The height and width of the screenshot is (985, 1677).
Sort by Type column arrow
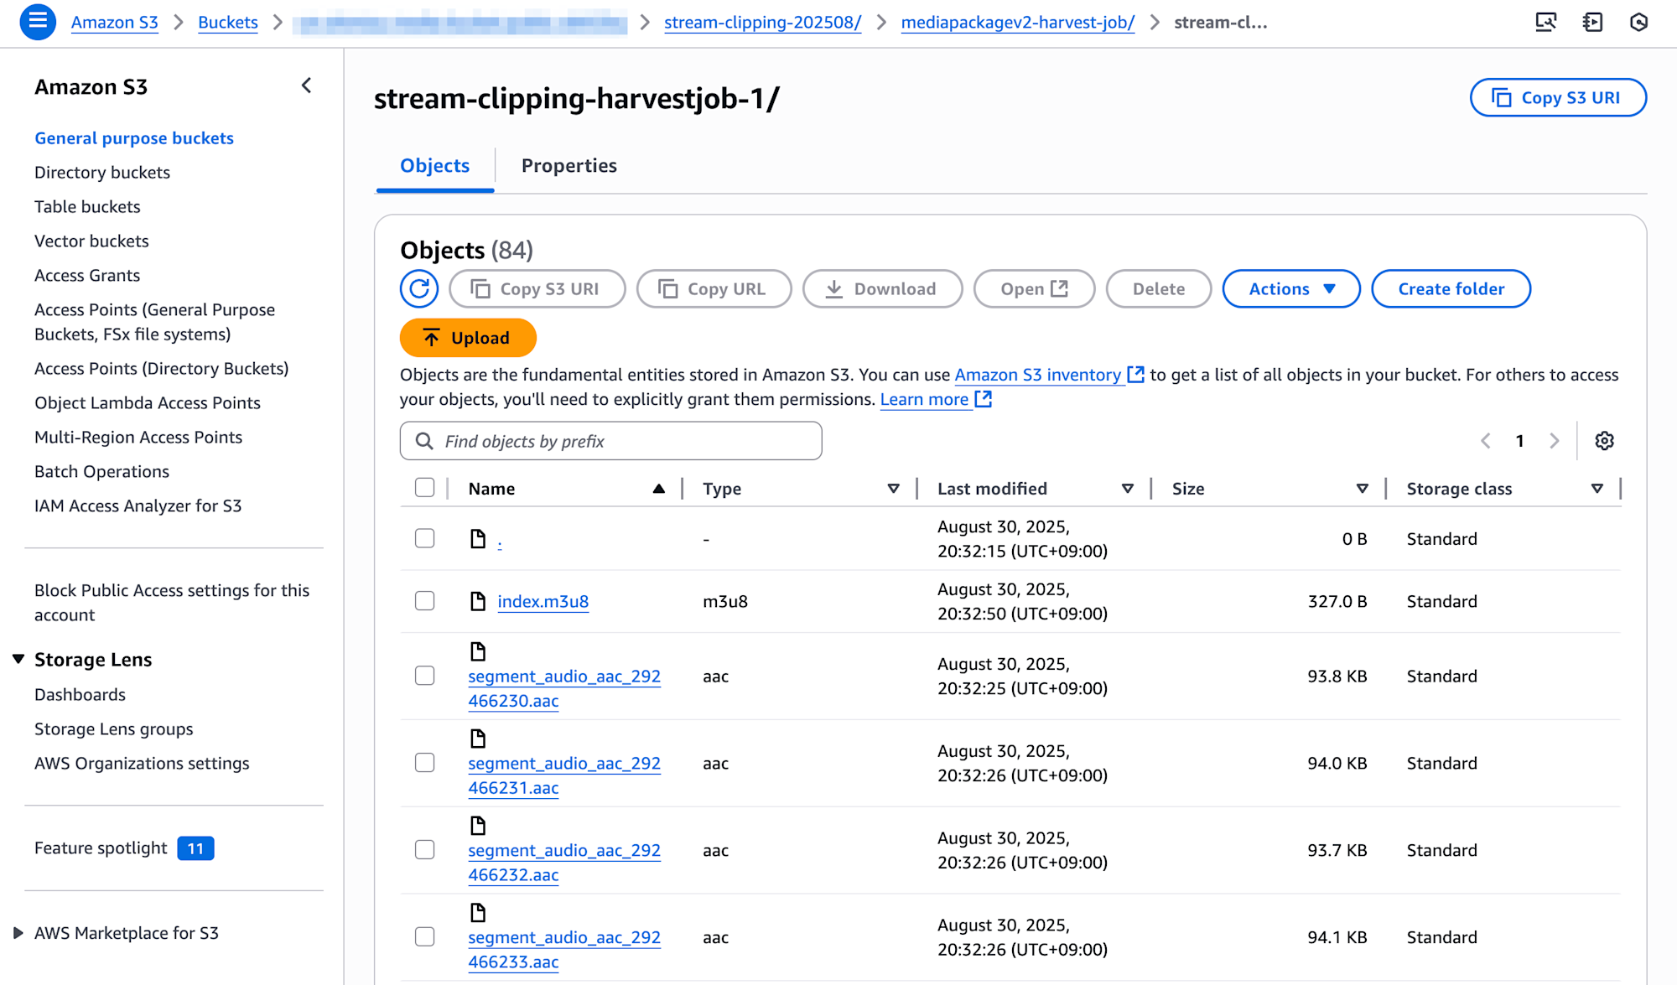(894, 489)
